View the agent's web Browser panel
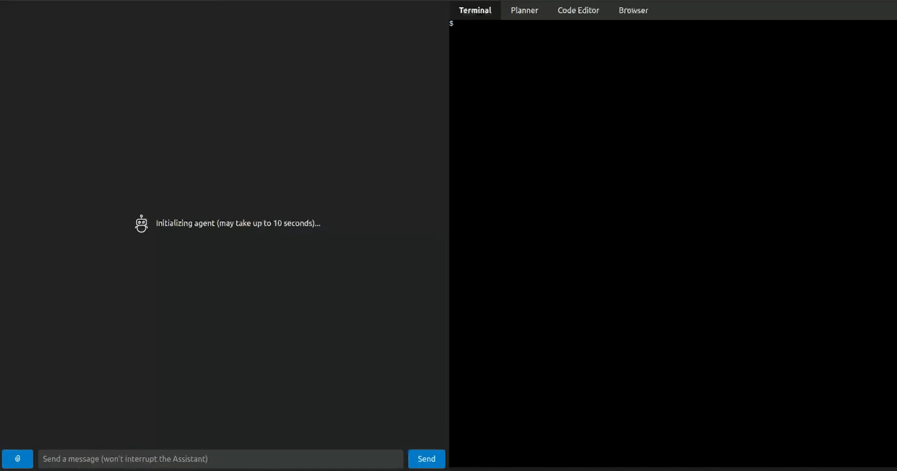This screenshot has height=471, width=897. click(633, 10)
